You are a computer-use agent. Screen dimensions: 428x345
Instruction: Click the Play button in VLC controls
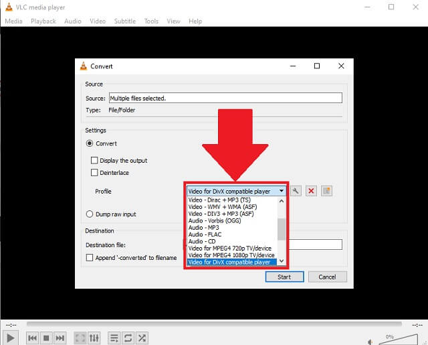pyautogui.click(x=11, y=338)
